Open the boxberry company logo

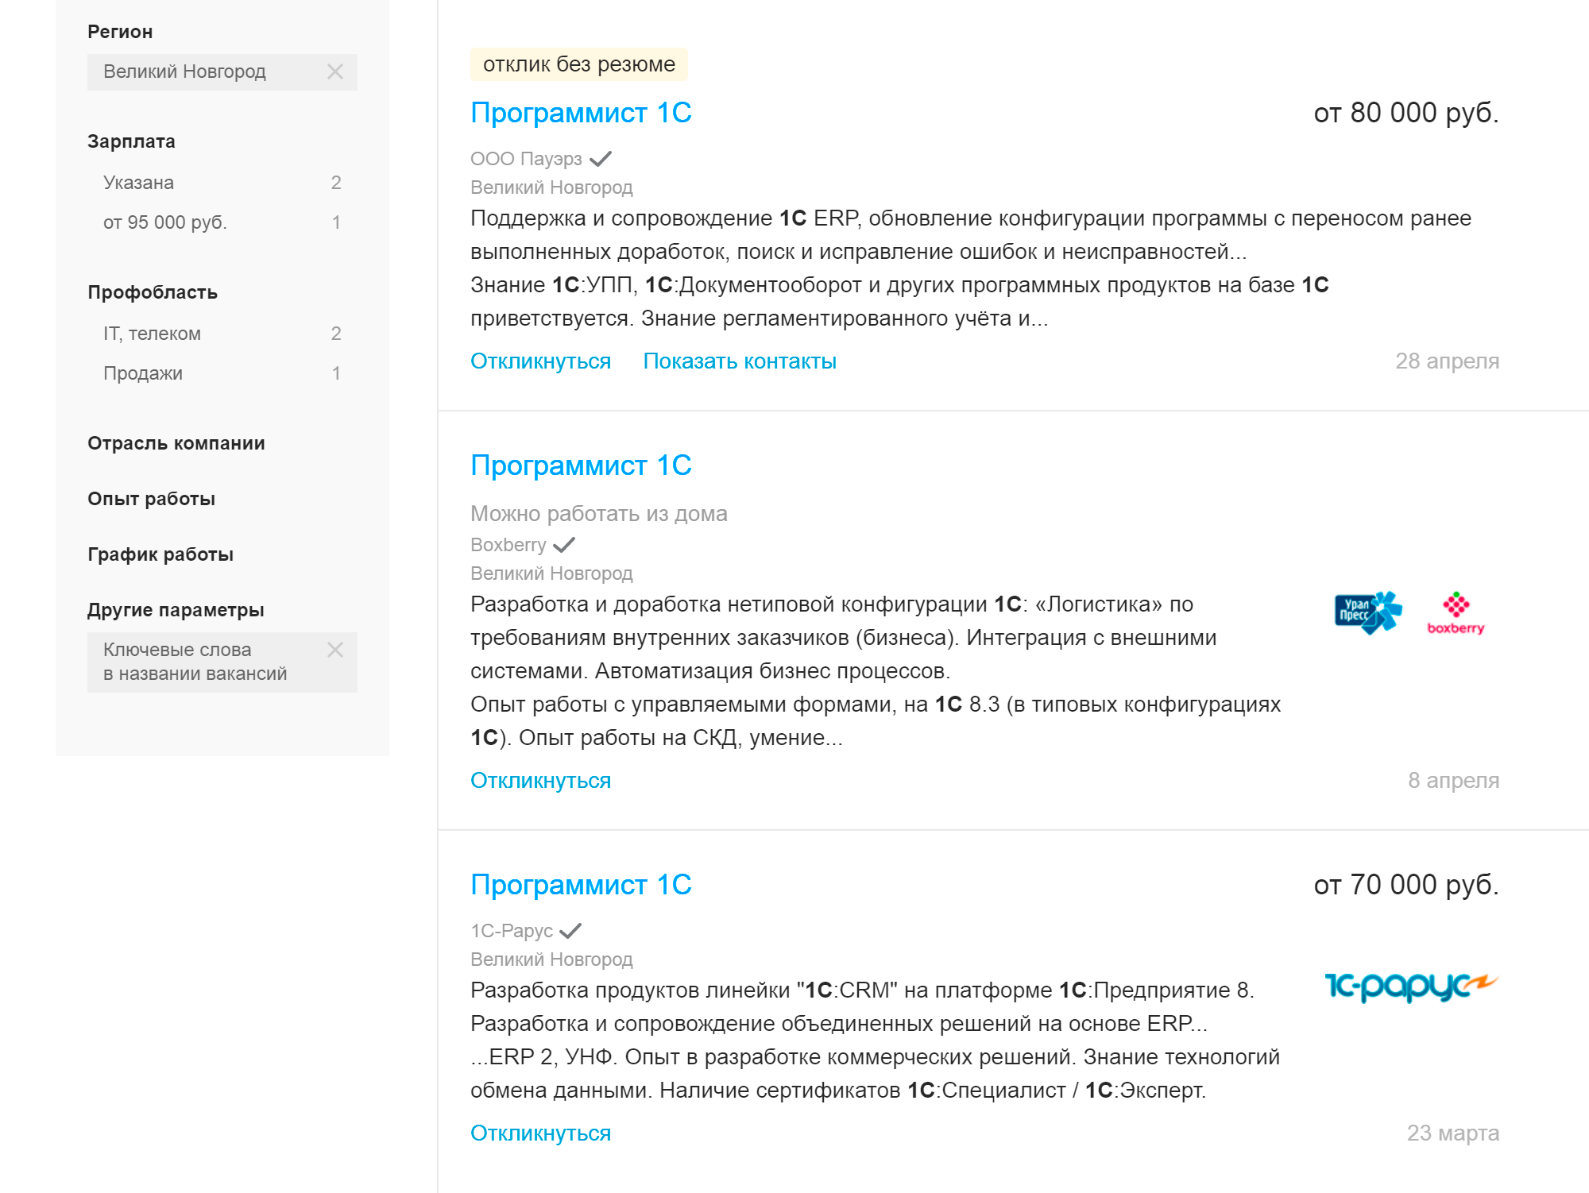(x=1456, y=613)
